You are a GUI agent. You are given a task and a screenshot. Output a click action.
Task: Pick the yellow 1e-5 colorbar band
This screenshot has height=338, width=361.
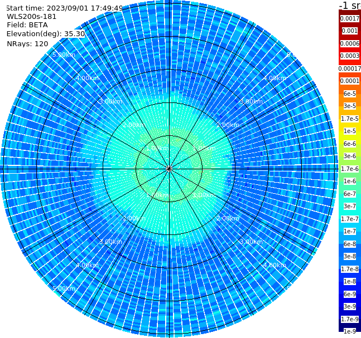click(350, 131)
